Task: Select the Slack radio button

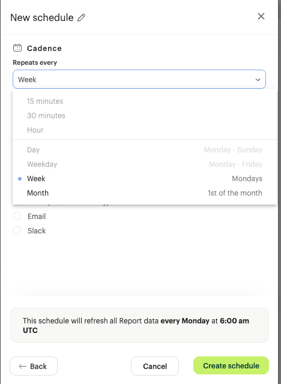Action: click(17, 230)
